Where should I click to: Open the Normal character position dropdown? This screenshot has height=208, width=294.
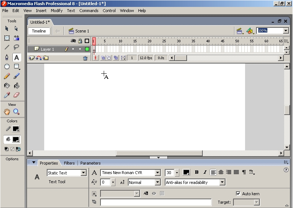157,182
